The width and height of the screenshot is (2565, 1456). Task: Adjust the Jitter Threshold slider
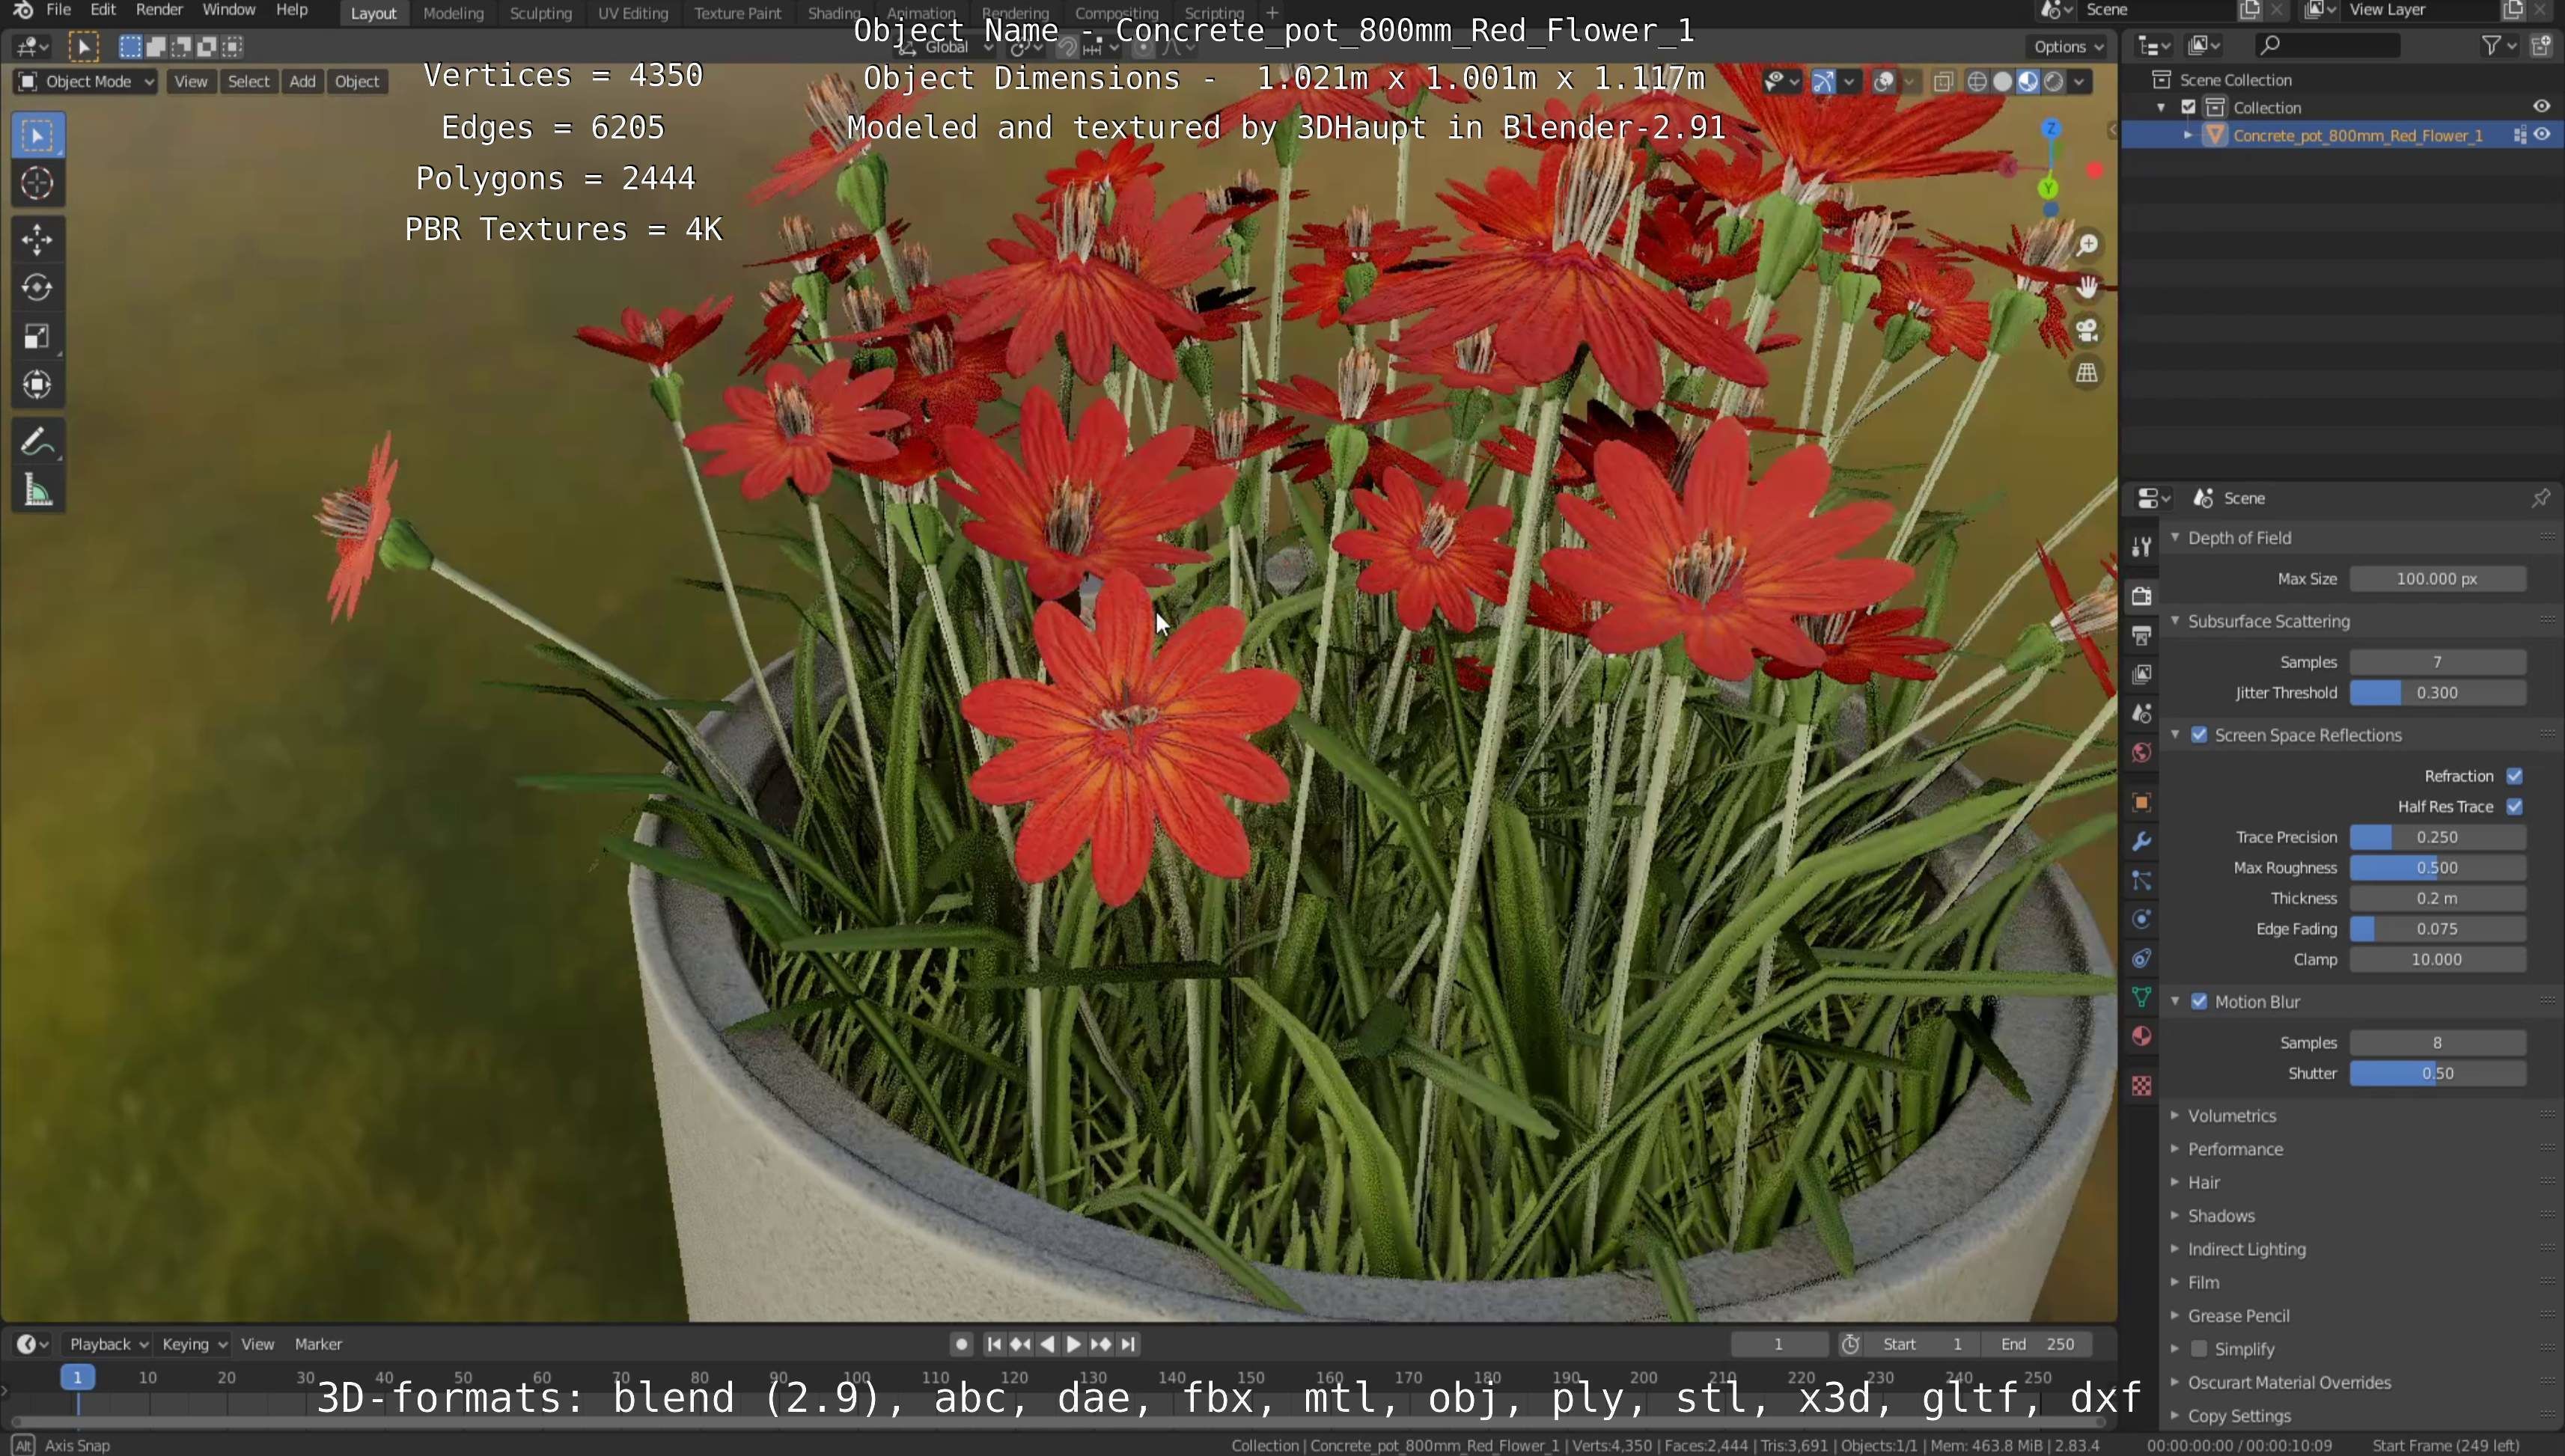[x=2437, y=693]
